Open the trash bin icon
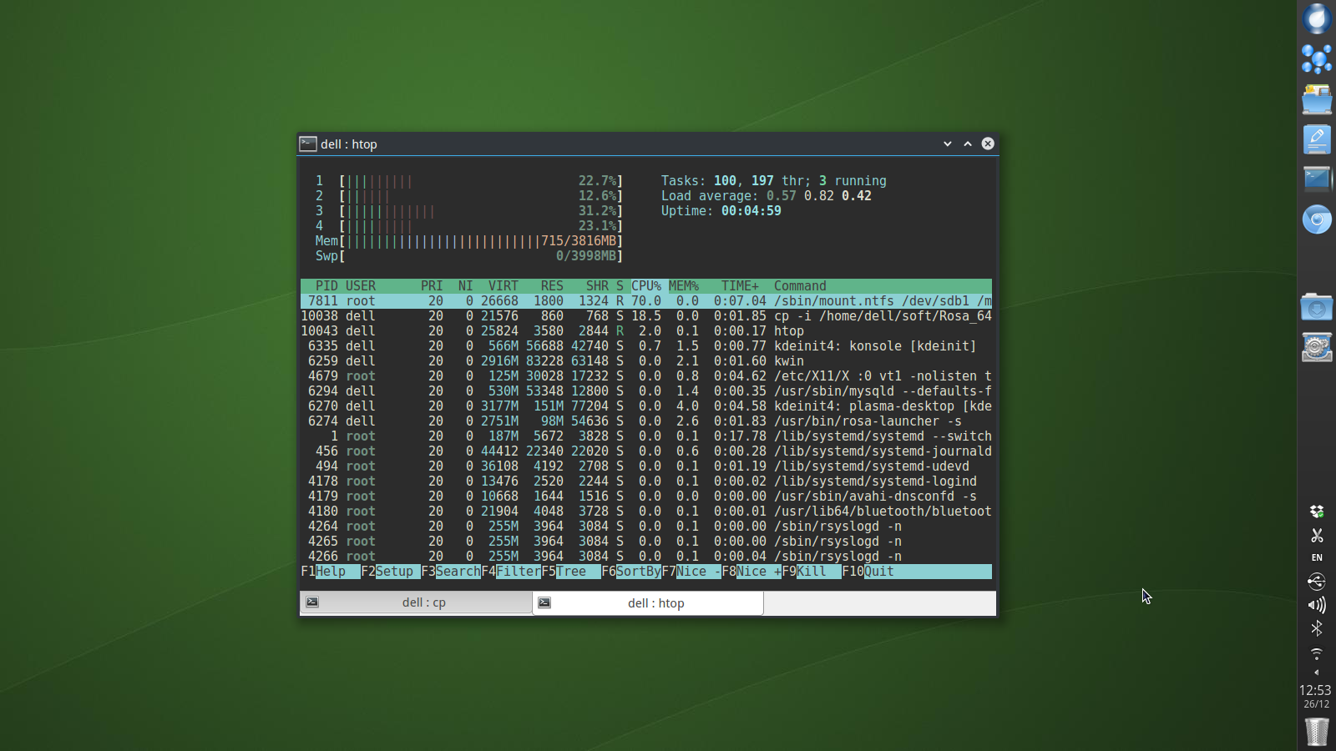 tap(1317, 731)
